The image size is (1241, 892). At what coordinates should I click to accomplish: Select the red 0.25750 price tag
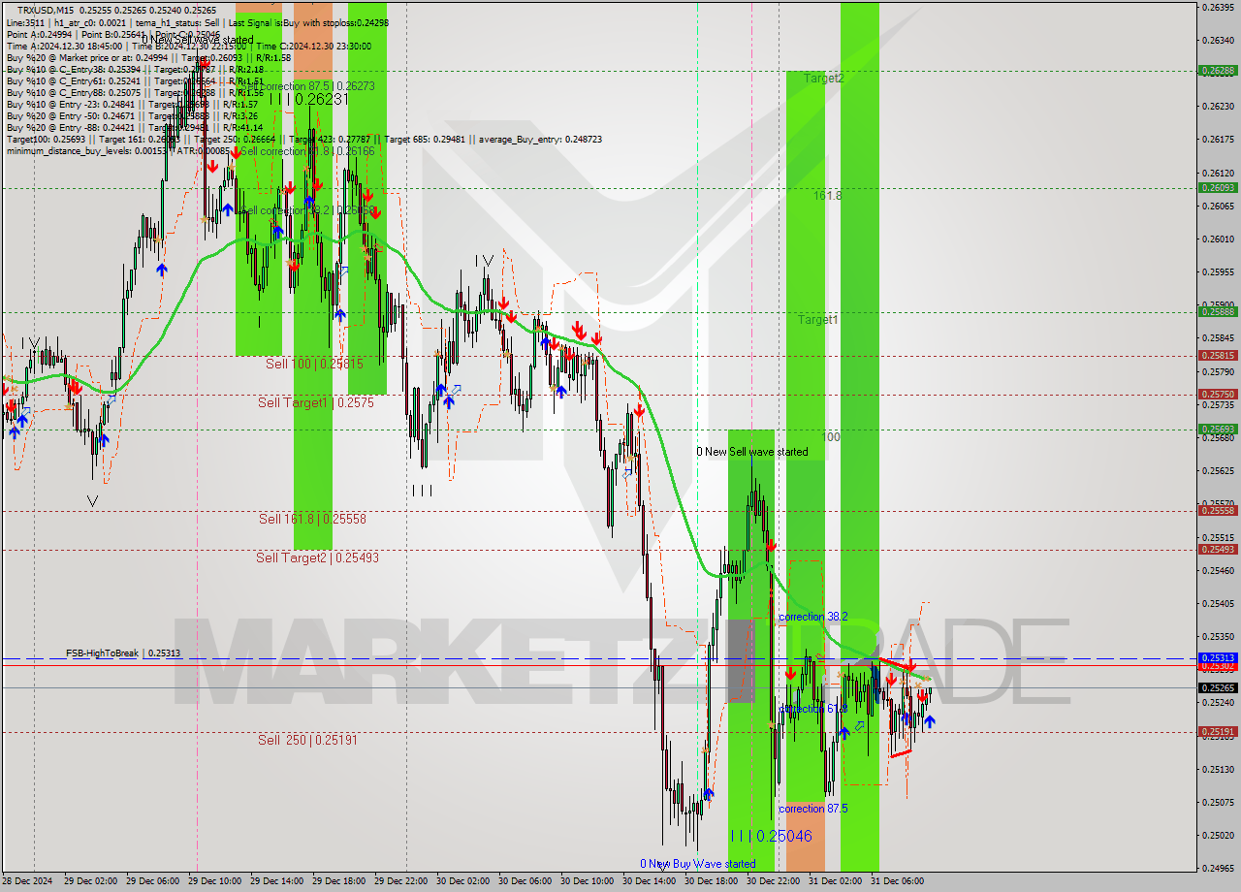click(x=1218, y=394)
